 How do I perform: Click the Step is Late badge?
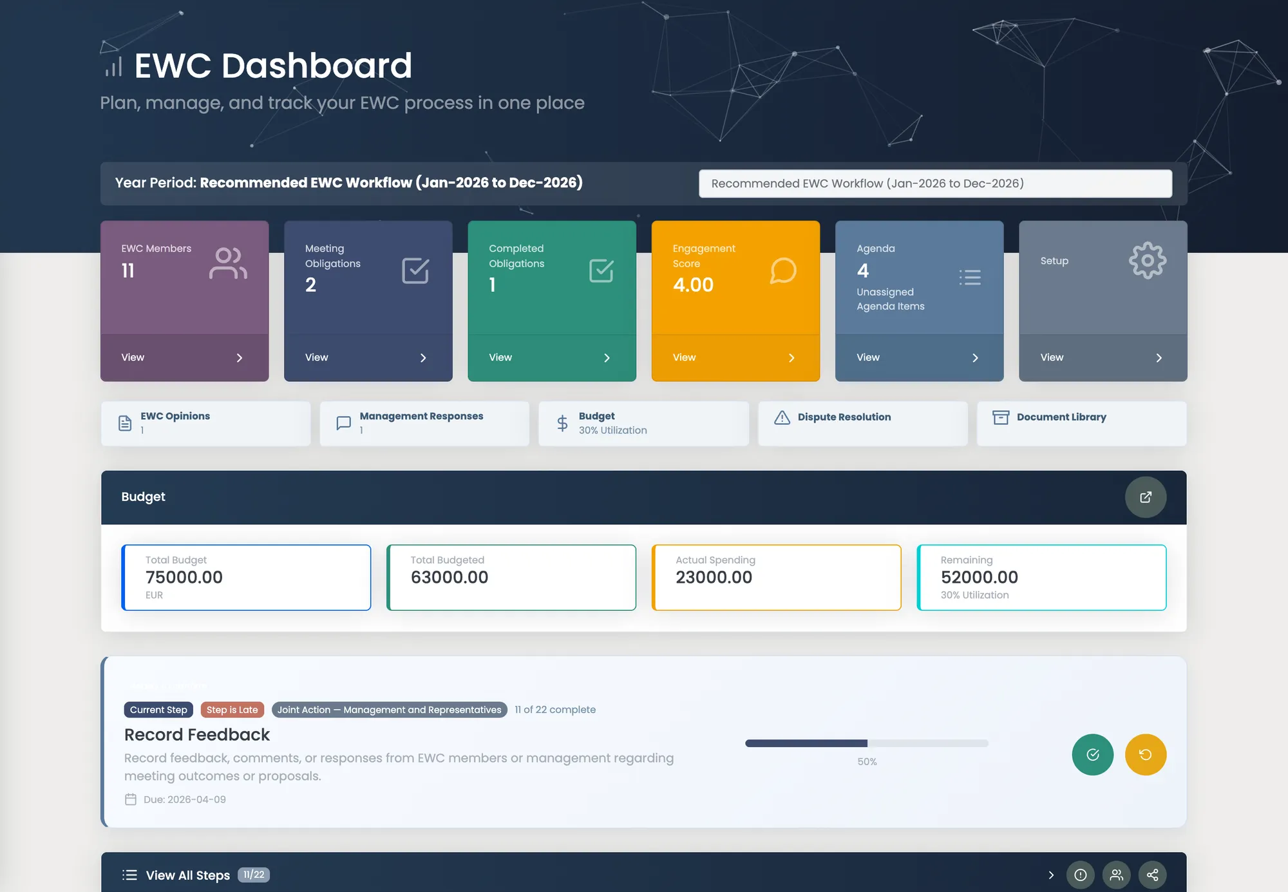click(x=232, y=710)
